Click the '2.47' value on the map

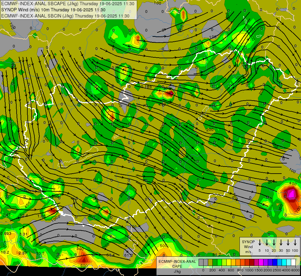[6, 215]
